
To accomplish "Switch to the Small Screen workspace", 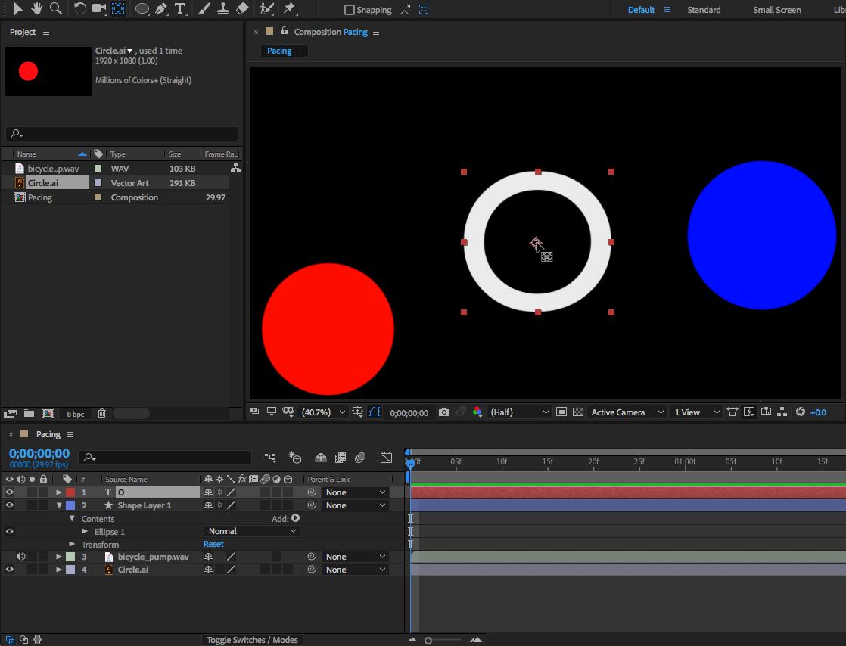I will click(x=776, y=10).
